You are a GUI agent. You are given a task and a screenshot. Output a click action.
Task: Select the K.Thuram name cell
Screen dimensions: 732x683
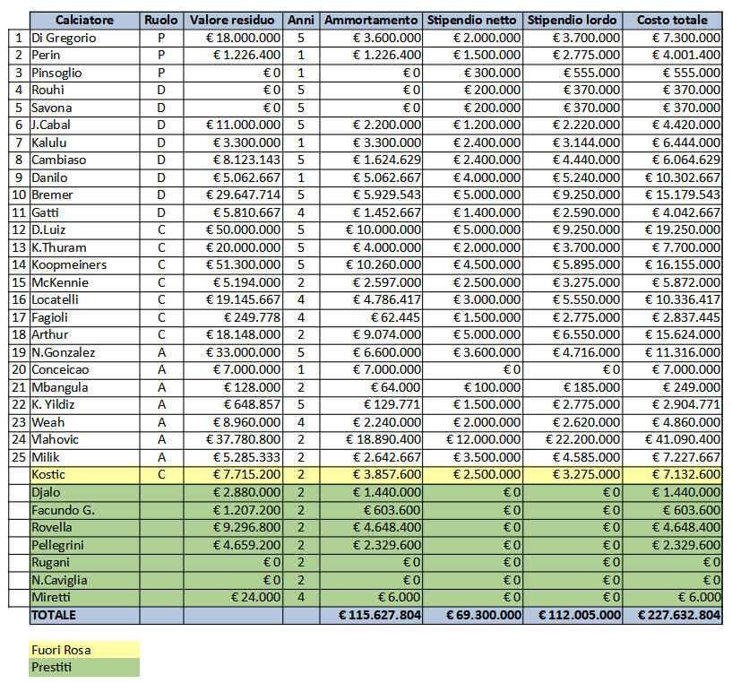84,247
